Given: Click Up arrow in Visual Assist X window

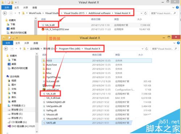Looking at the screenshot, I should [20, 49].
